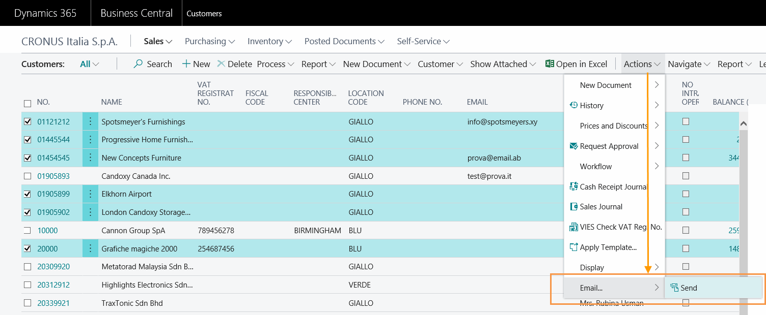Open New Document submenu in Actions

614,85
